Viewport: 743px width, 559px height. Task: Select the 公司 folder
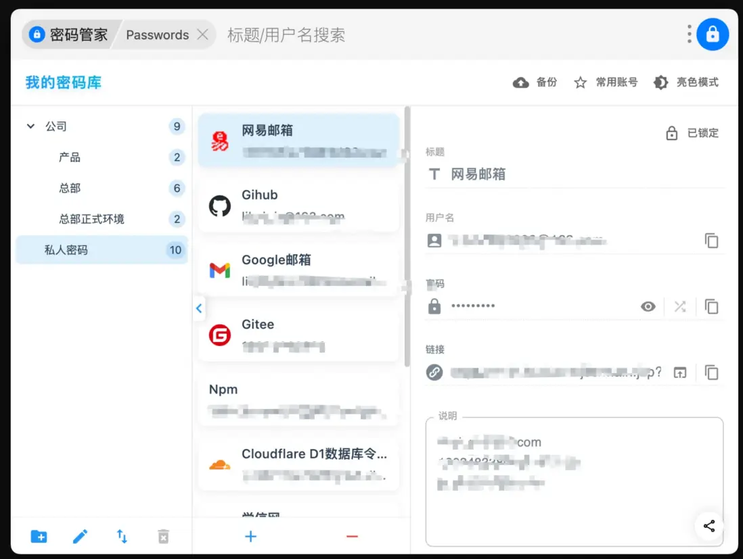pos(102,126)
